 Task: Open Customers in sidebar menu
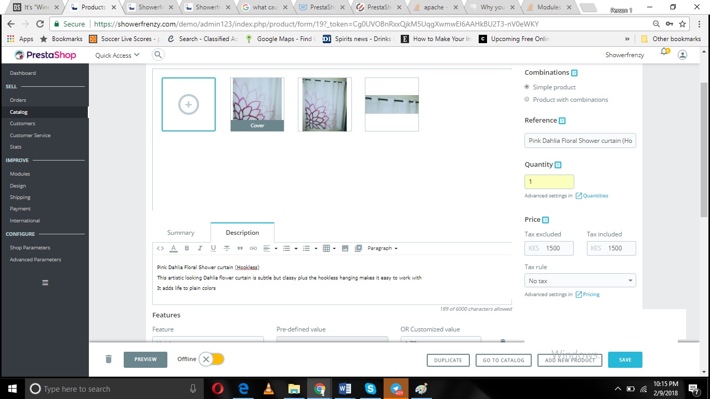tap(22, 123)
